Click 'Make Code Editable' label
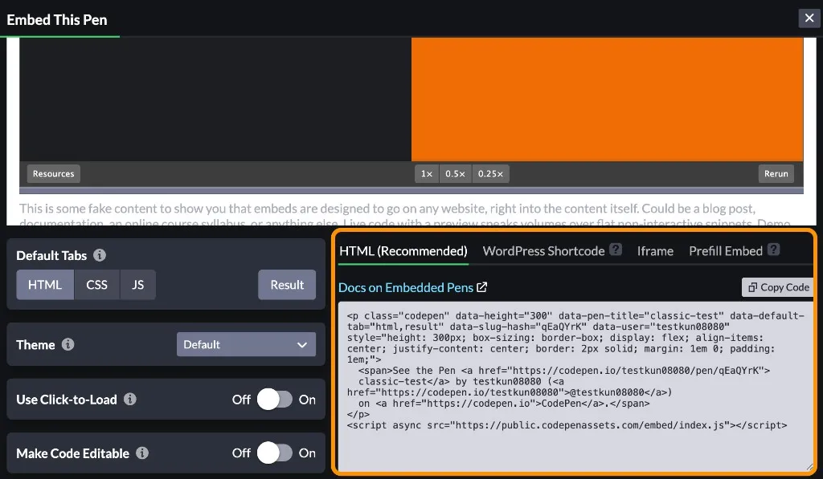The width and height of the screenshot is (823, 479). [73, 453]
